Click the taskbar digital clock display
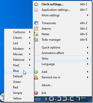The width and height of the screenshot is (93, 103). click(60, 99)
